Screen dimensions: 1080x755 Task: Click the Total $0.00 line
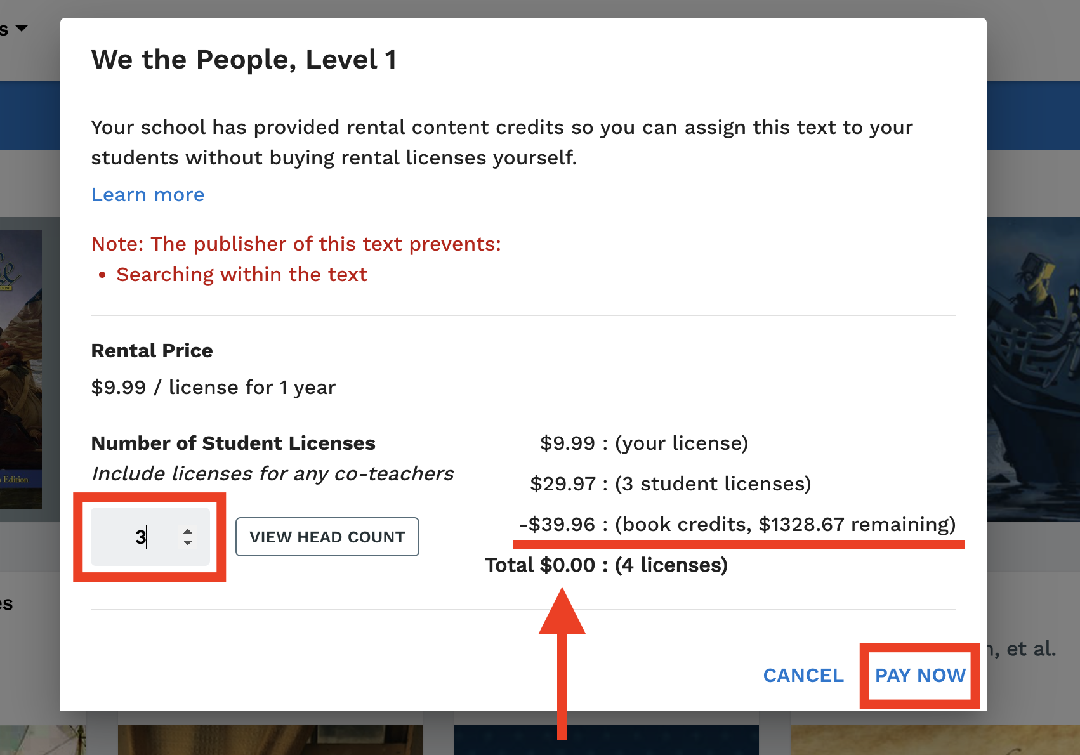(x=606, y=565)
